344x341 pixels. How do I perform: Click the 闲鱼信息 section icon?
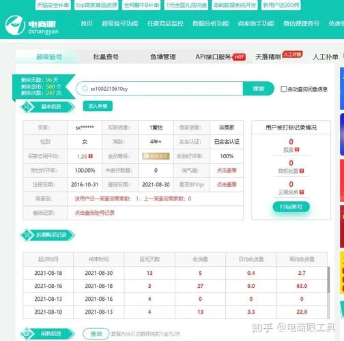click(27, 333)
